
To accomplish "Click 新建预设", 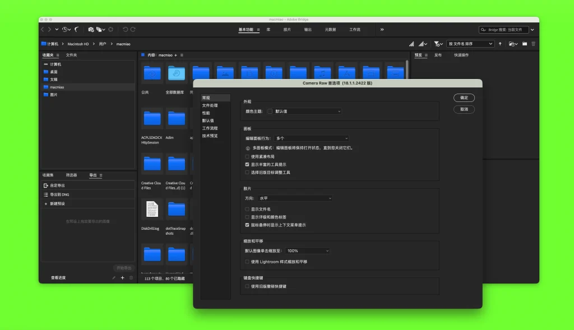I will (x=88, y=204).
